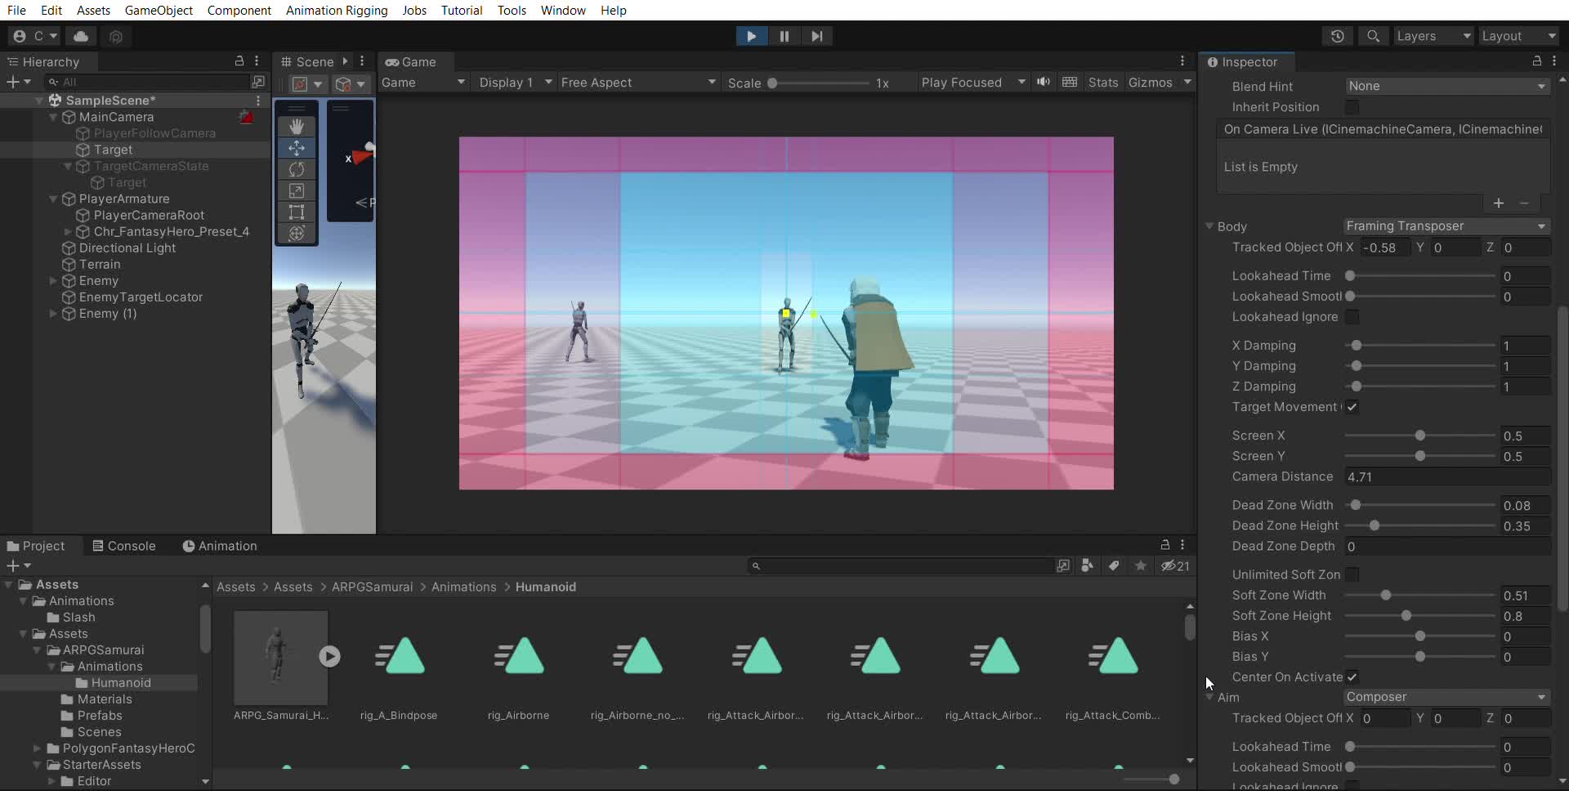The image size is (1569, 791).
Task: Click the Dead Zone Height slider handle
Action: pyautogui.click(x=1375, y=526)
